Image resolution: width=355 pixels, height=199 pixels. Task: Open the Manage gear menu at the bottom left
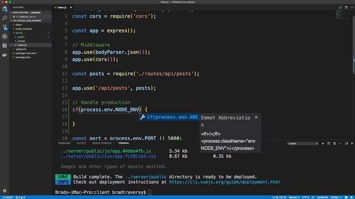[x=4, y=191]
